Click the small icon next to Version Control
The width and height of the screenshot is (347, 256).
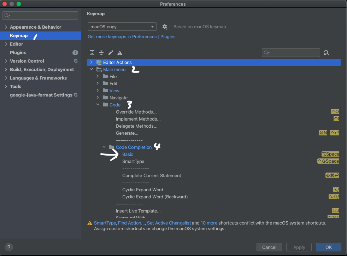point(75,61)
